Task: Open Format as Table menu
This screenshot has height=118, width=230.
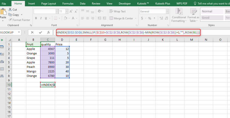Action: pos(193,15)
